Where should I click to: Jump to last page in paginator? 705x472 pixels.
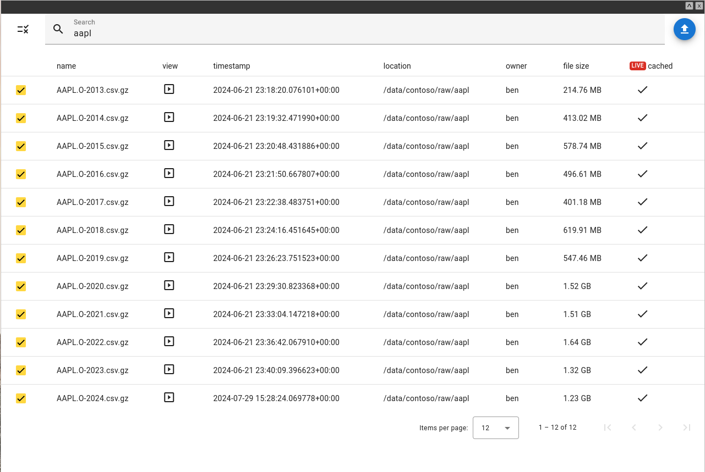point(686,427)
